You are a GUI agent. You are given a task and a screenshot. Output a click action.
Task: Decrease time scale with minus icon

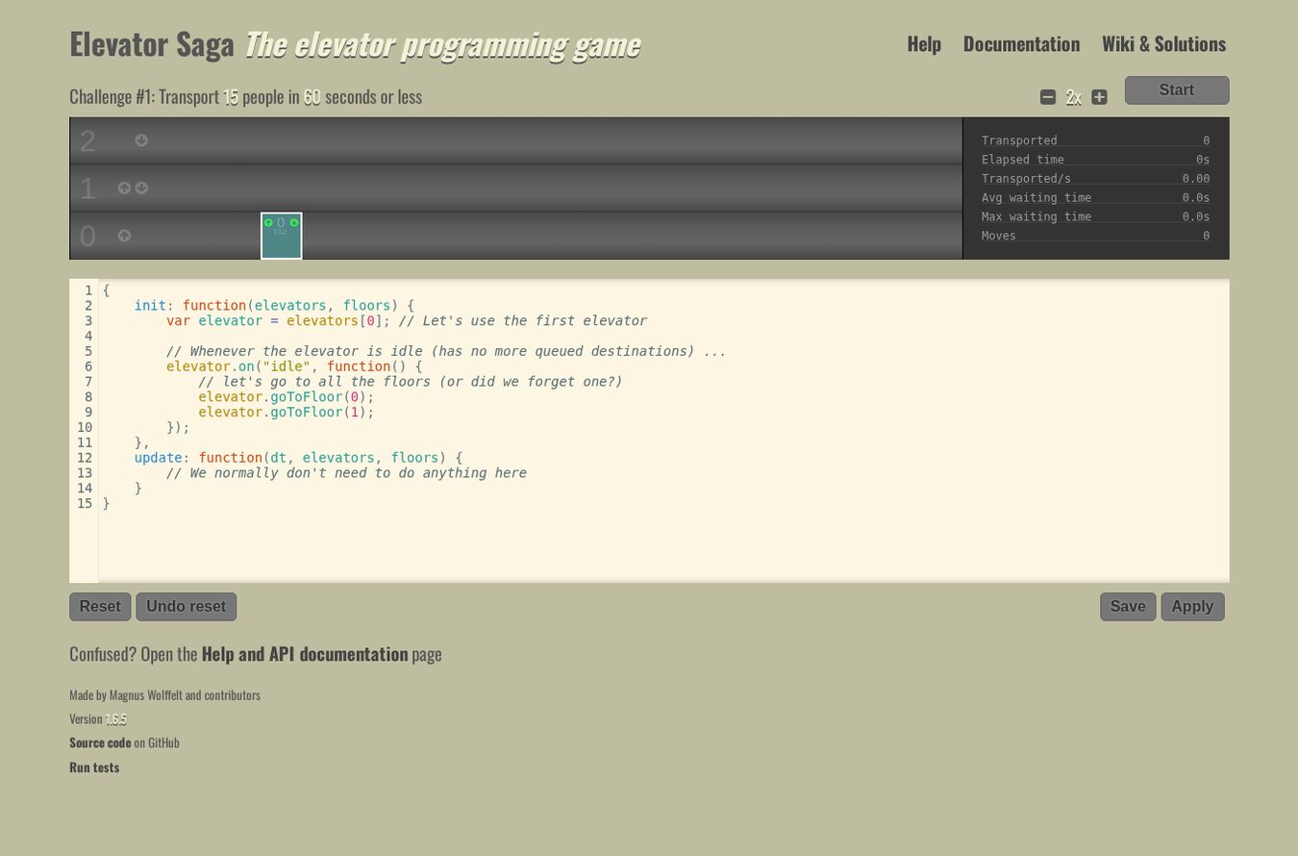[x=1048, y=97]
